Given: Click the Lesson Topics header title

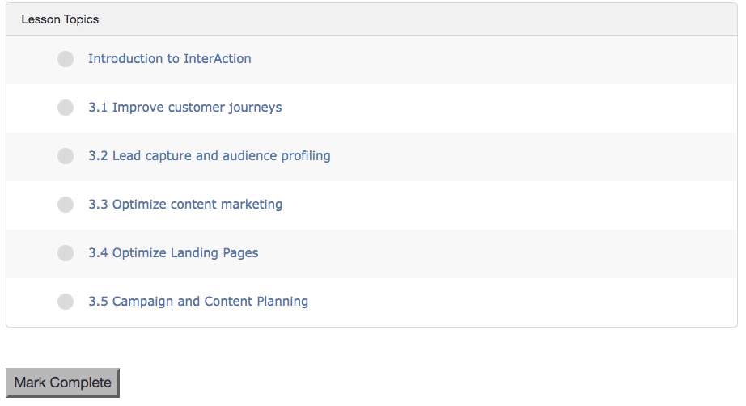Looking at the screenshot, I should [x=60, y=19].
